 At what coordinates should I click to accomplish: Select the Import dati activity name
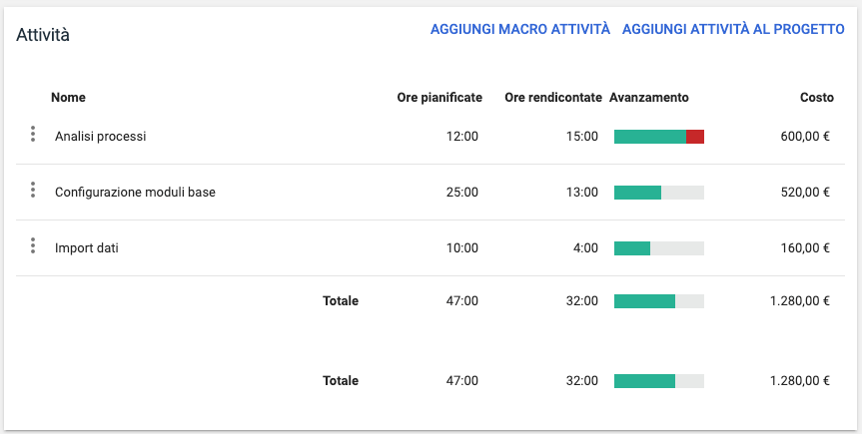[x=87, y=248]
